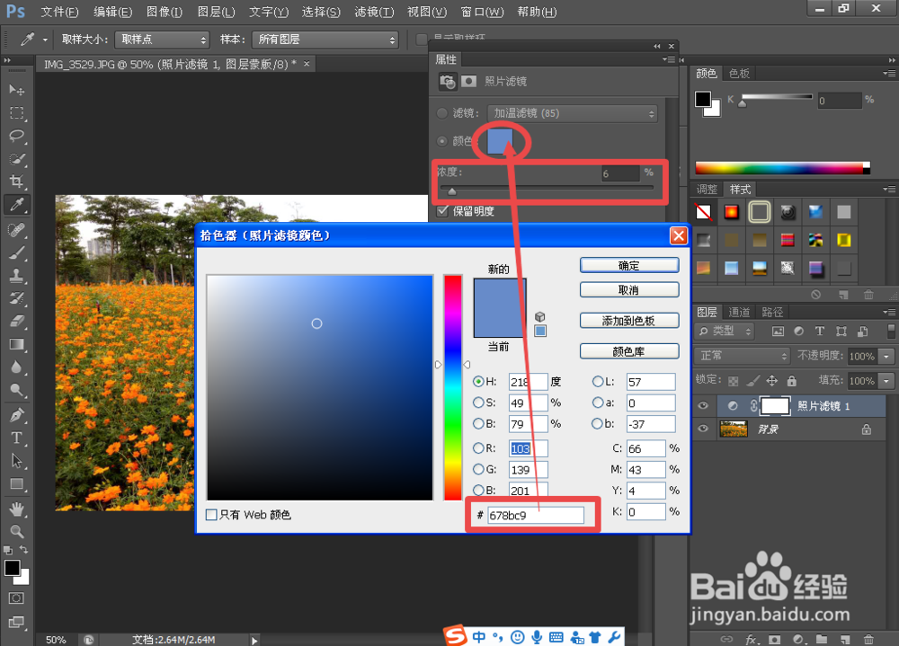The image size is (899, 646).
Task: Open the 图像(I) menu
Action: (x=164, y=12)
